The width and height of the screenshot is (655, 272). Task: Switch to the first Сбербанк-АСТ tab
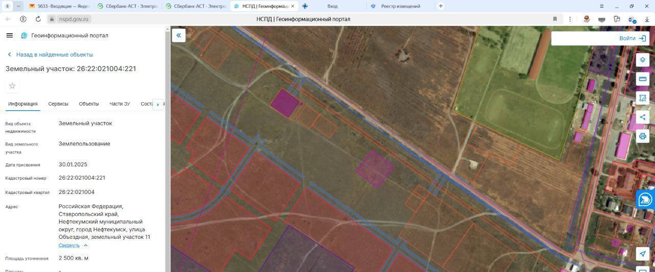coord(128,6)
